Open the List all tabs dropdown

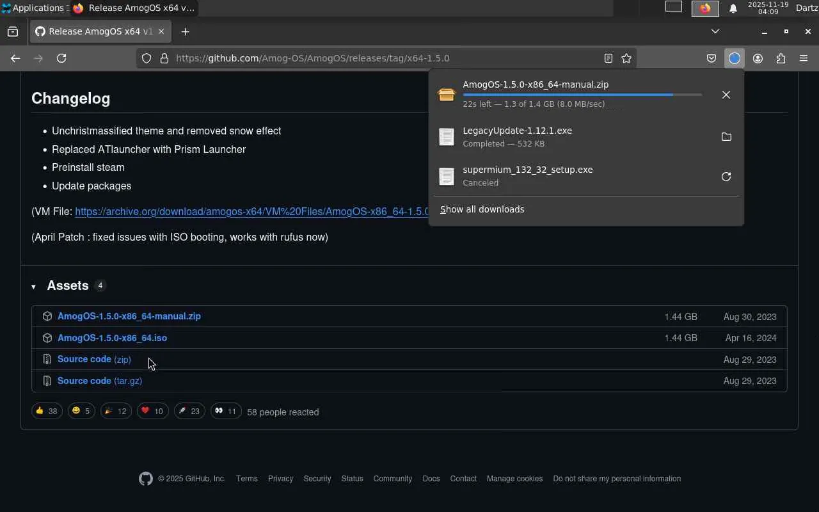715,31
